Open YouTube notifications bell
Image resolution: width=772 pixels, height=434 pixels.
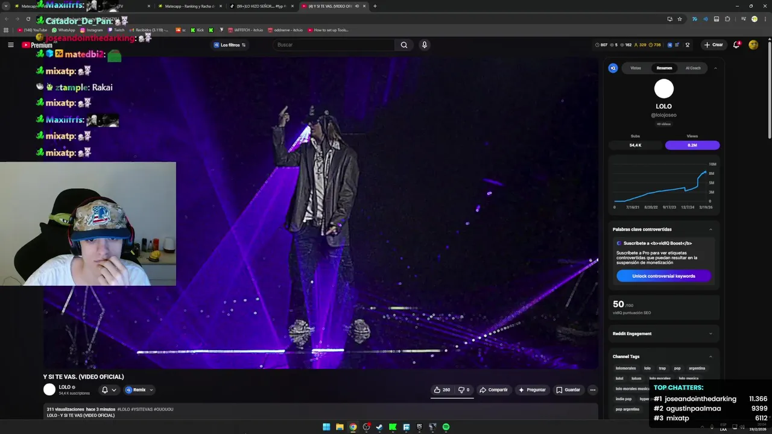pos(736,45)
